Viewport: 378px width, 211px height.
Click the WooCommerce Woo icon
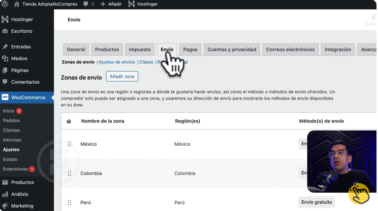click(5, 97)
